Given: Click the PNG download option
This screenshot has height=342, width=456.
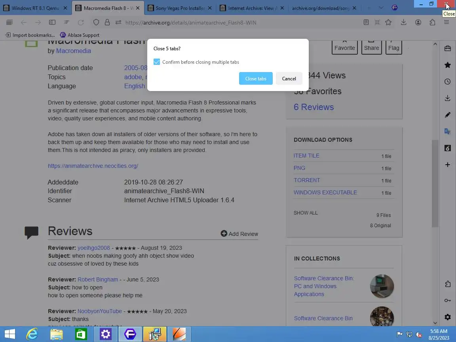Looking at the screenshot, I should [299, 168].
